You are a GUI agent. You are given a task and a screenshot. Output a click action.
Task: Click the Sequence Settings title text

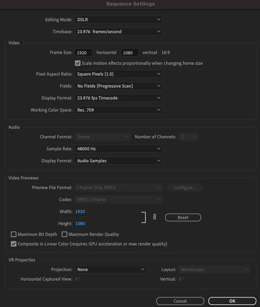pyautogui.click(x=131, y=4)
